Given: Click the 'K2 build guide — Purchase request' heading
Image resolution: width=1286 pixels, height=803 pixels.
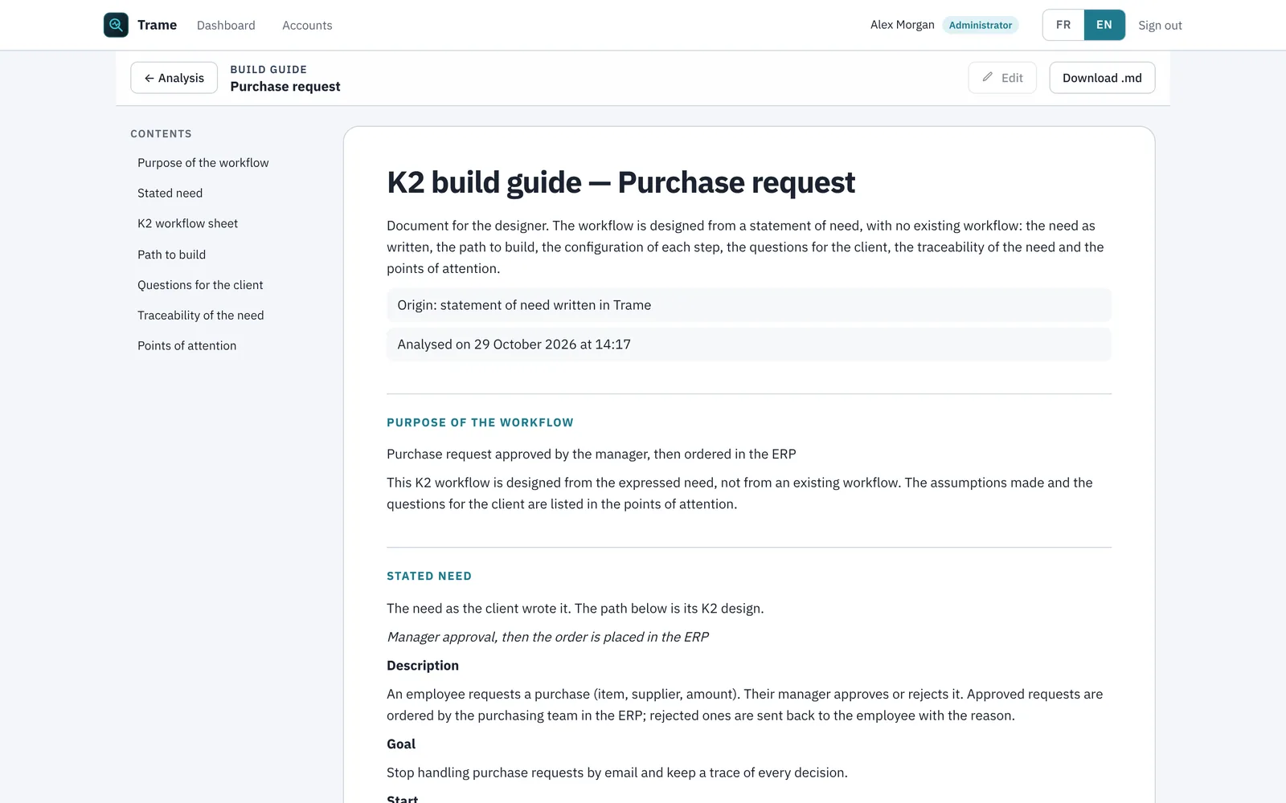Looking at the screenshot, I should [x=621, y=182].
